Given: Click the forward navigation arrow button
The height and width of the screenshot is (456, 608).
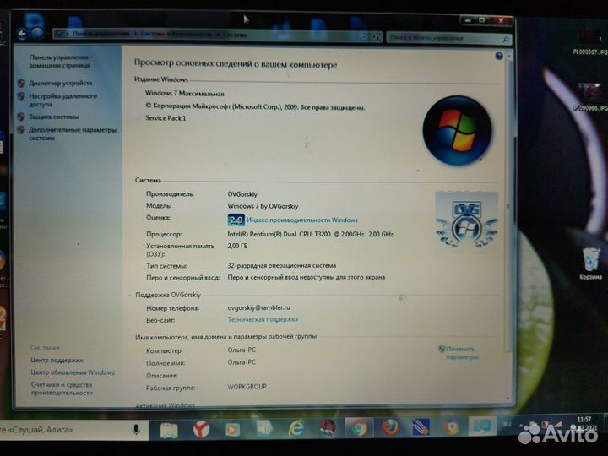Looking at the screenshot, I should pos(37,34).
